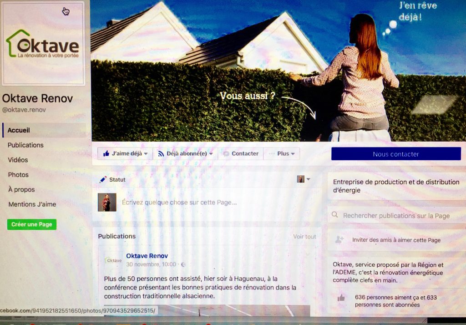Screen dimensions: 466x325
Task: Click the @oktave.renov username
Action: [x=24, y=110]
